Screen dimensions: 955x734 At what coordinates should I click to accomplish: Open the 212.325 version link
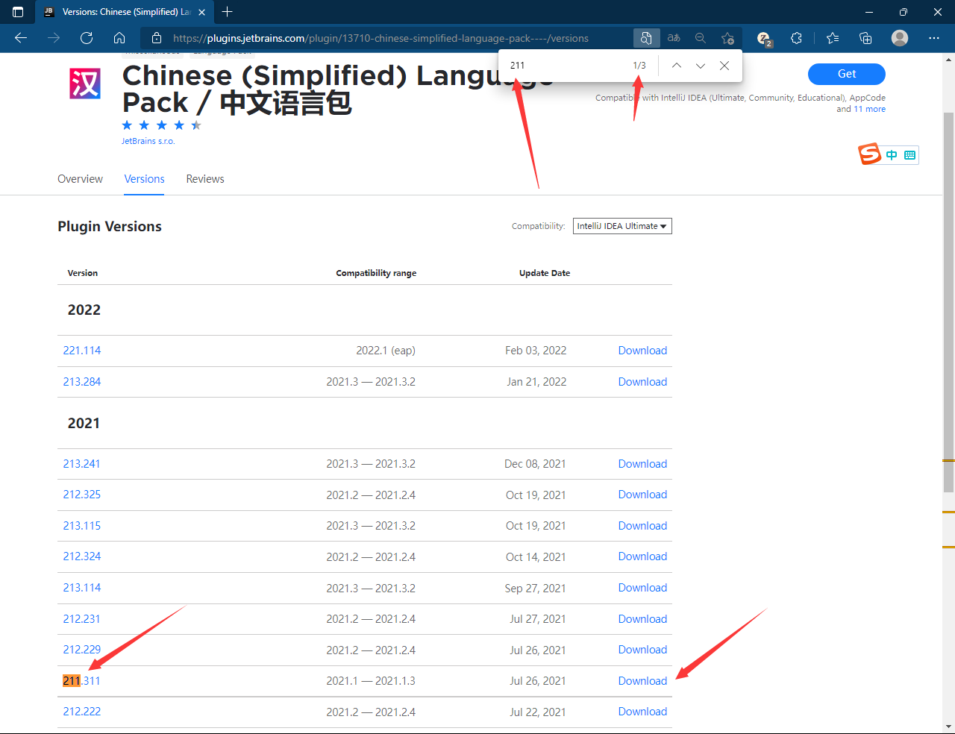pyautogui.click(x=82, y=495)
